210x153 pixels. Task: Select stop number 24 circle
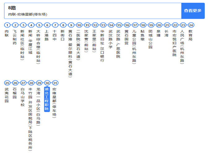coord(191,25)
